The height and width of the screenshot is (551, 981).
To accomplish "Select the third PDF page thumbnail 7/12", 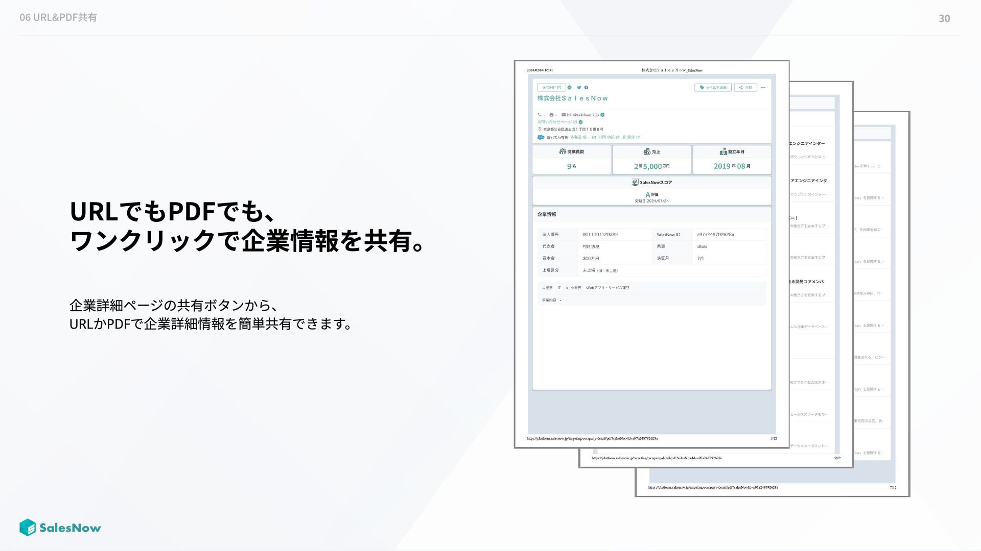I will pos(882,304).
